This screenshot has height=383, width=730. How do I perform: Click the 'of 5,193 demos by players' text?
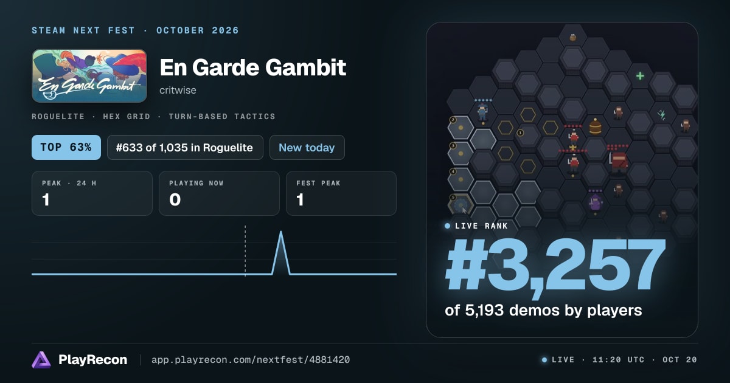pos(543,310)
